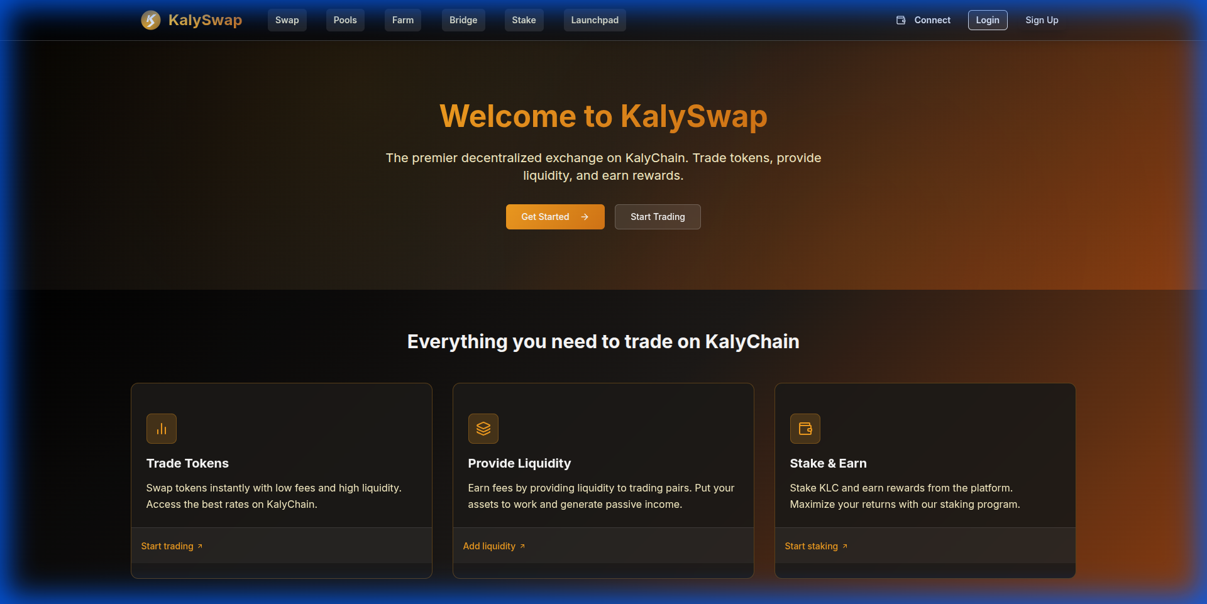This screenshot has height=604, width=1207.
Task: Click the Start Trading button
Action: click(x=657, y=216)
